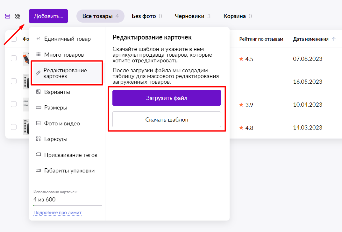Click the Варианты icon
This screenshot has height=232, width=342.
(x=39, y=92)
